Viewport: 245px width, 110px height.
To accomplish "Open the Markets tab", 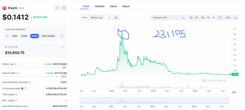I will point(100,6).
